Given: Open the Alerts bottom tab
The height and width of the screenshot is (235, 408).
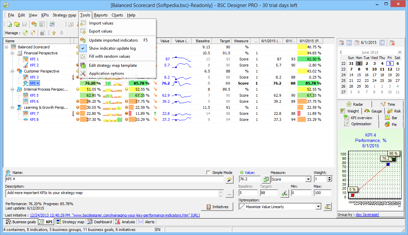Looking at the screenshot, I should point(146,222).
